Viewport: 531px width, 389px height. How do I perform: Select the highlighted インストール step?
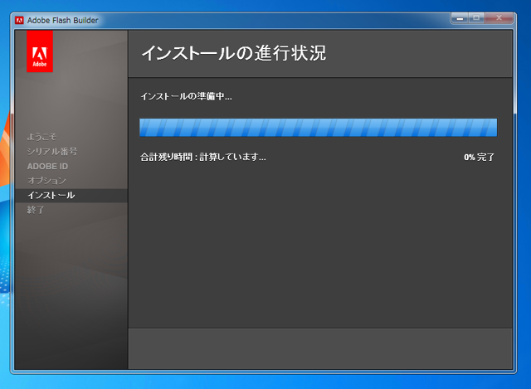pyautogui.click(x=71, y=196)
